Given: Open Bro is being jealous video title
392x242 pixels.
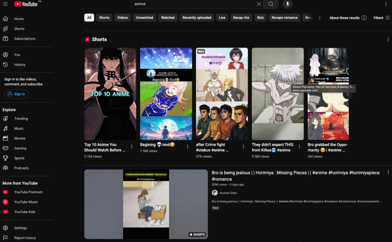Looking at the screenshot, I should tap(296, 176).
